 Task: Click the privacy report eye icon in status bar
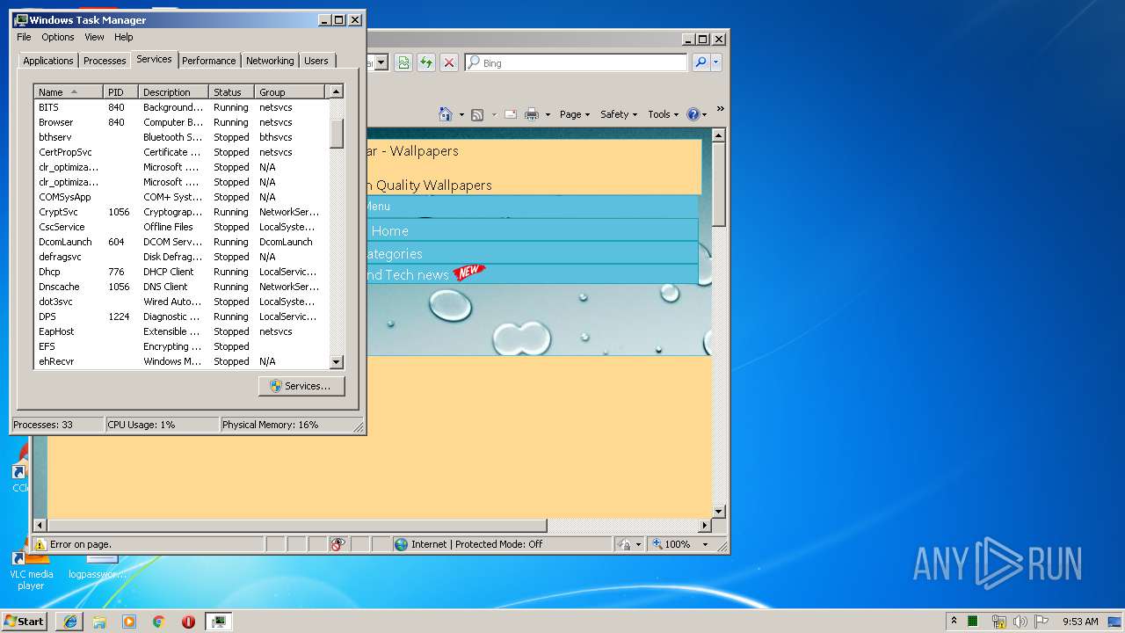[338, 544]
